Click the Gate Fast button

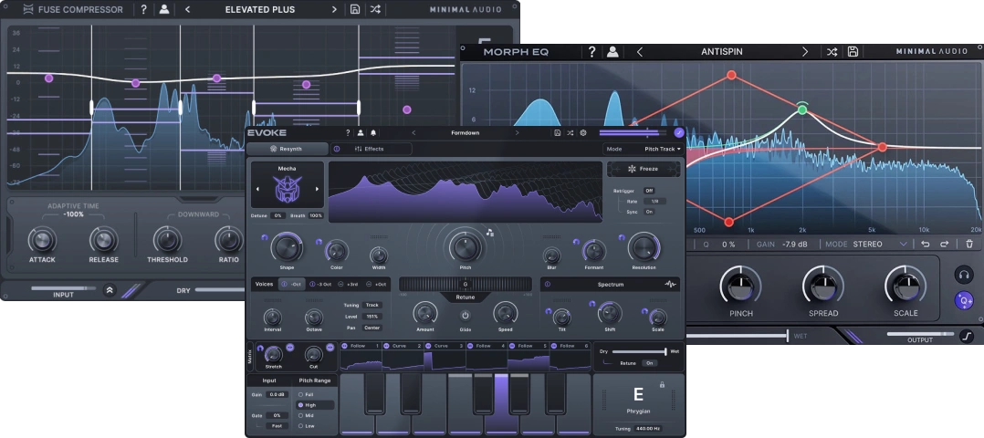[277, 425]
